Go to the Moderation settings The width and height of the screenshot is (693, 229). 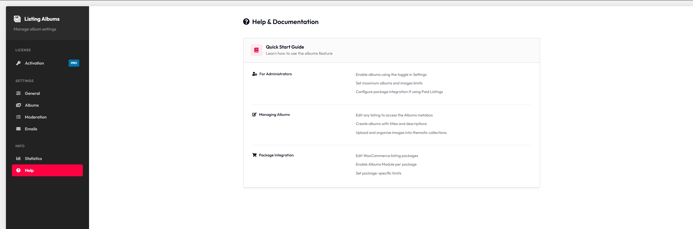point(36,117)
